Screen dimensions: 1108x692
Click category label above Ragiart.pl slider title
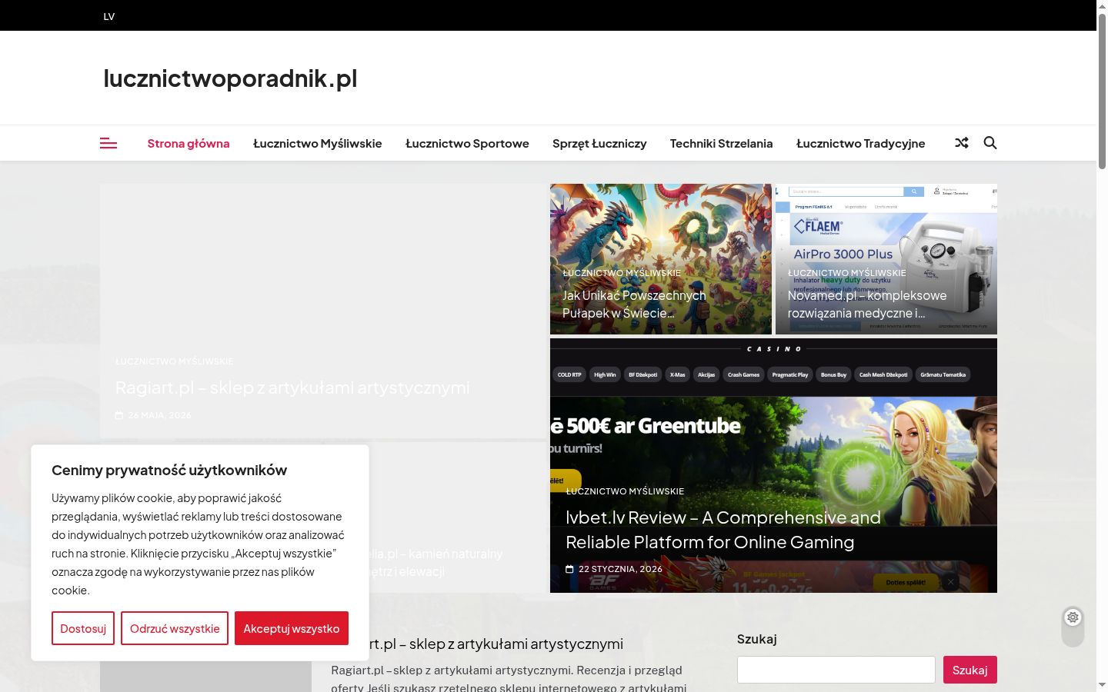tap(175, 361)
